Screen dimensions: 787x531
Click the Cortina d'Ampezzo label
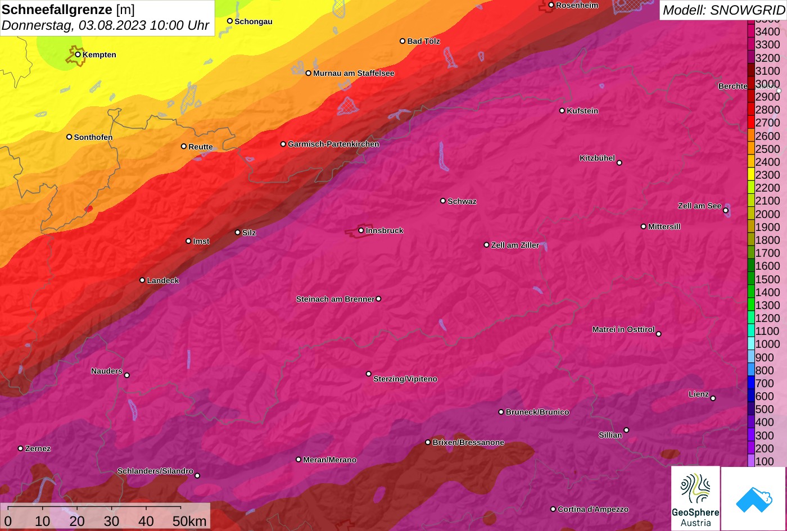point(593,509)
